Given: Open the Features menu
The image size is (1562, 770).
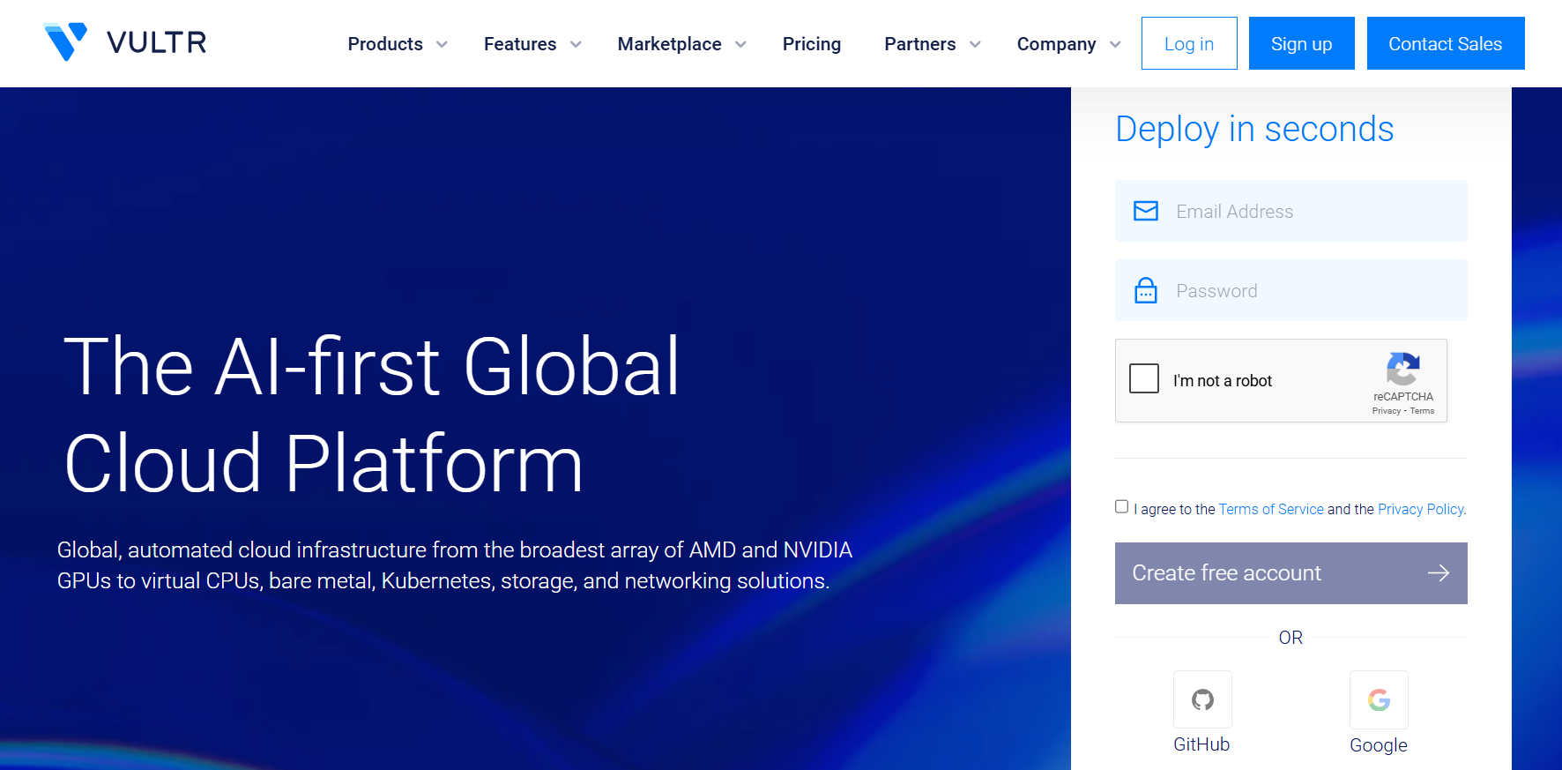Looking at the screenshot, I should click(520, 44).
